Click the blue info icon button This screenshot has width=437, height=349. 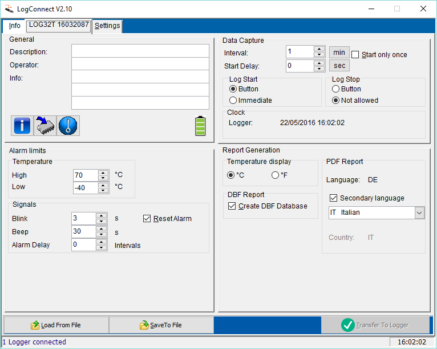(x=22, y=126)
